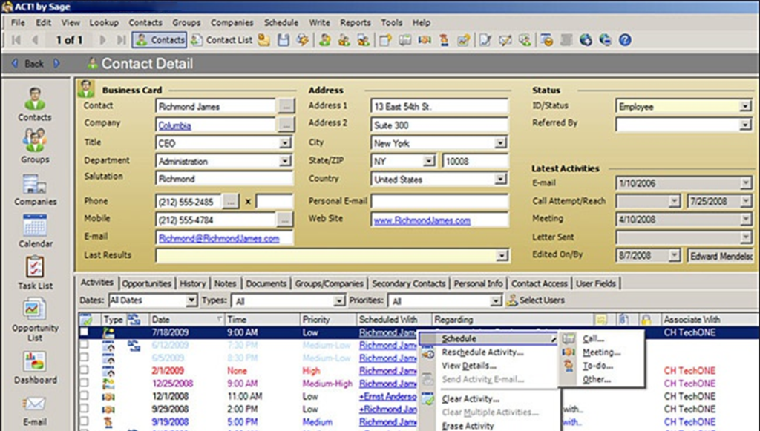The image size is (760, 431).
Task: Tick the checkbox for the 9/29/2008 activity
Action: click(85, 409)
